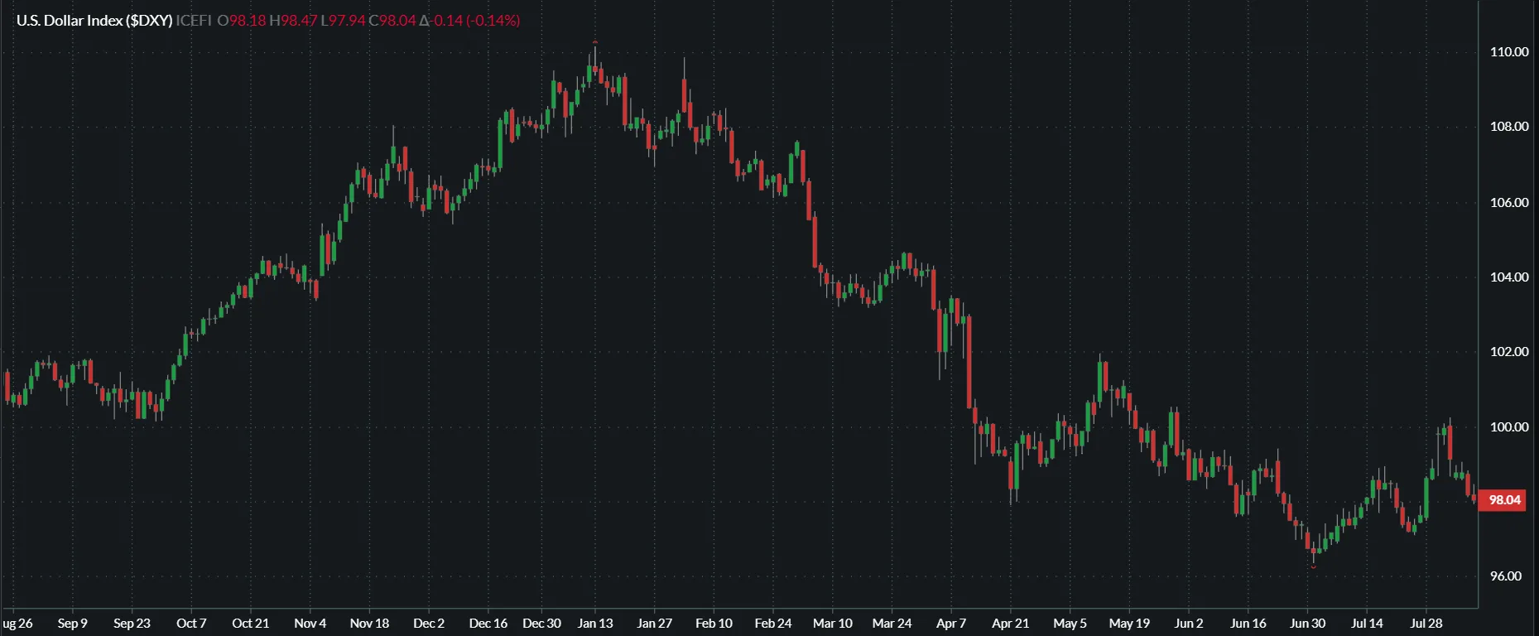Select the Jan 13 date on time axis
The width and height of the screenshot is (1539, 636).
595,624
